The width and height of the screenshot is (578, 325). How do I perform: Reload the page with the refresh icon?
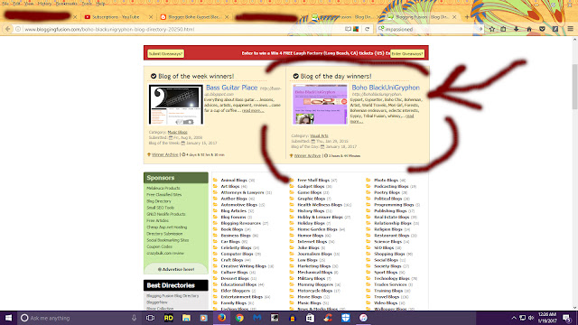point(368,29)
